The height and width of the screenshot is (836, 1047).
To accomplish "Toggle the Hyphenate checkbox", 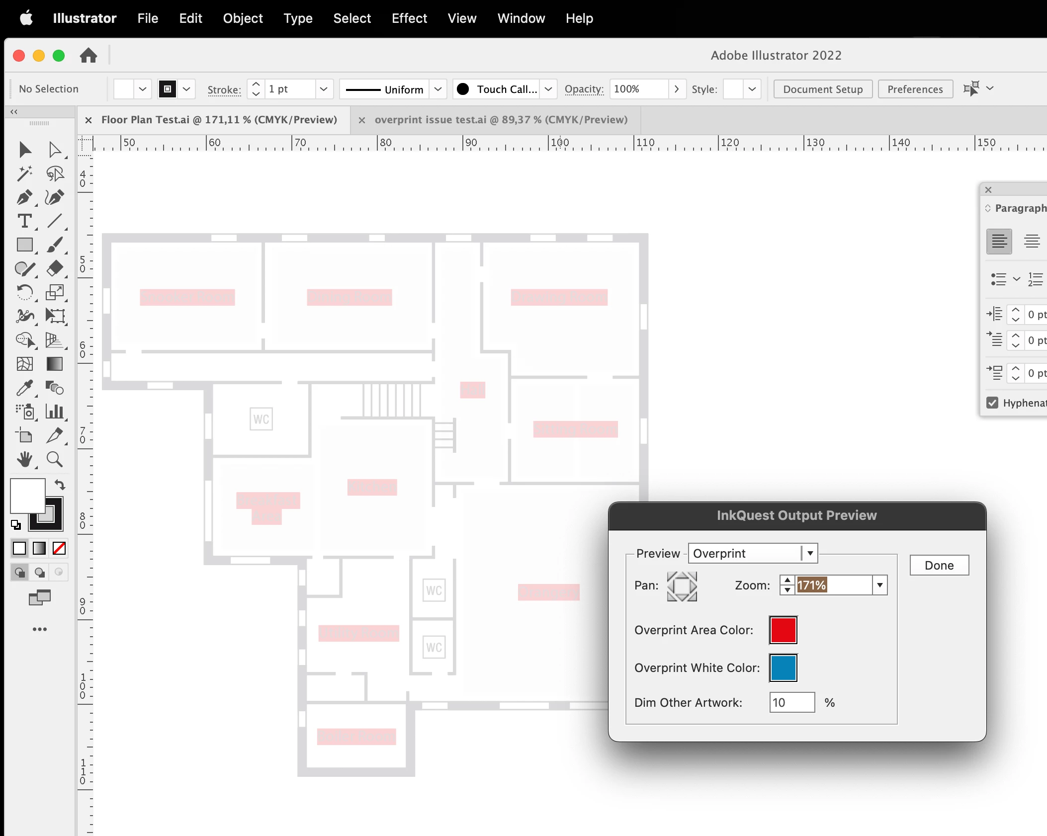I will pyautogui.click(x=992, y=403).
